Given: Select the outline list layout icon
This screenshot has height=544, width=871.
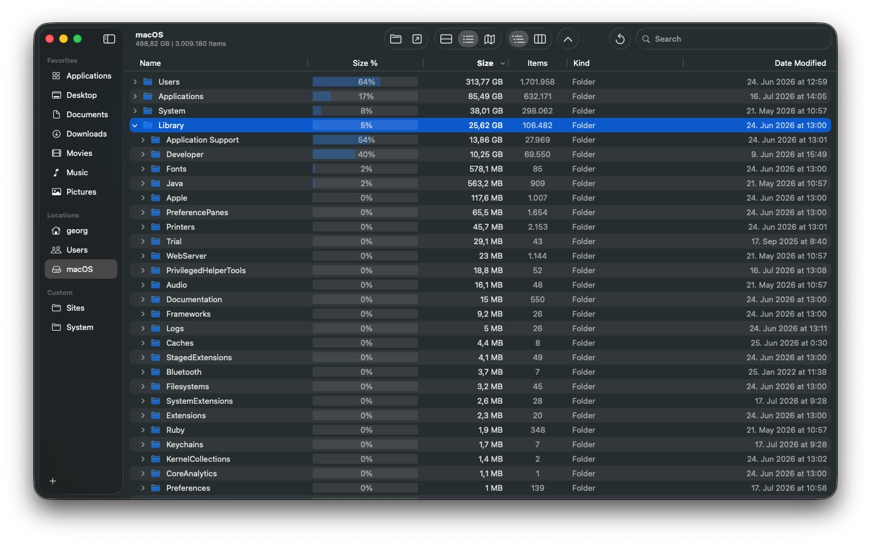Looking at the screenshot, I should click(518, 39).
